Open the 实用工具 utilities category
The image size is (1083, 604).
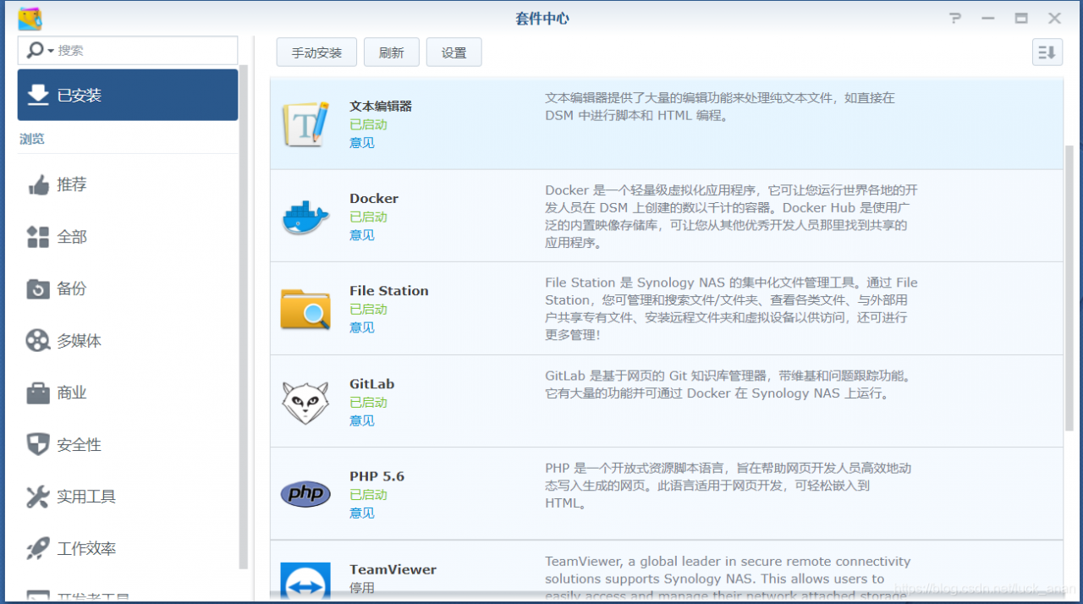tap(128, 497)
